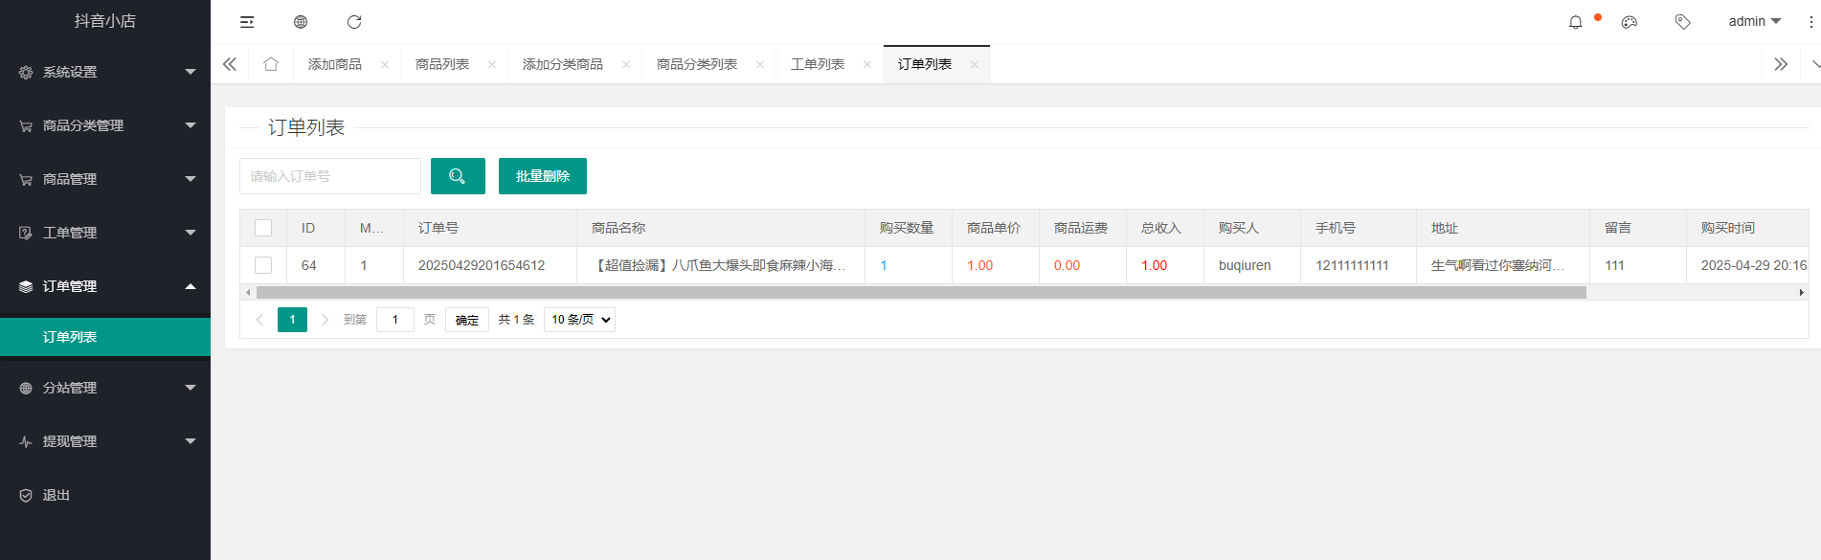
Task: Toggle the select-all checkbox in table header
Action: (x=263, y=228)
